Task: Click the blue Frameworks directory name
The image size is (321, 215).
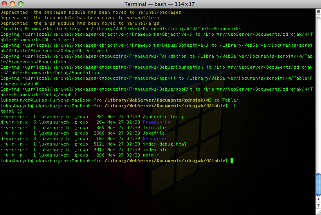Action: click(156, 122)
